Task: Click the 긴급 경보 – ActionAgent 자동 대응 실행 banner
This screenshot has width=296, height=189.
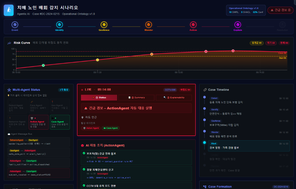Action: pyautogui.click(x=136, y=108)
